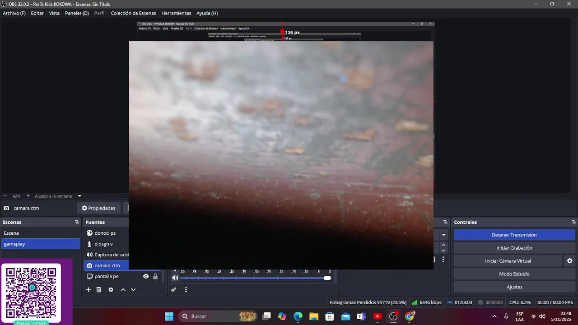The width and height of the screenshot is (578, 325).
Task: Select the gameplay scene
Action: click(41, 244)
